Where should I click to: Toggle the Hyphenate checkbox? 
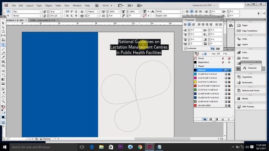185,49
